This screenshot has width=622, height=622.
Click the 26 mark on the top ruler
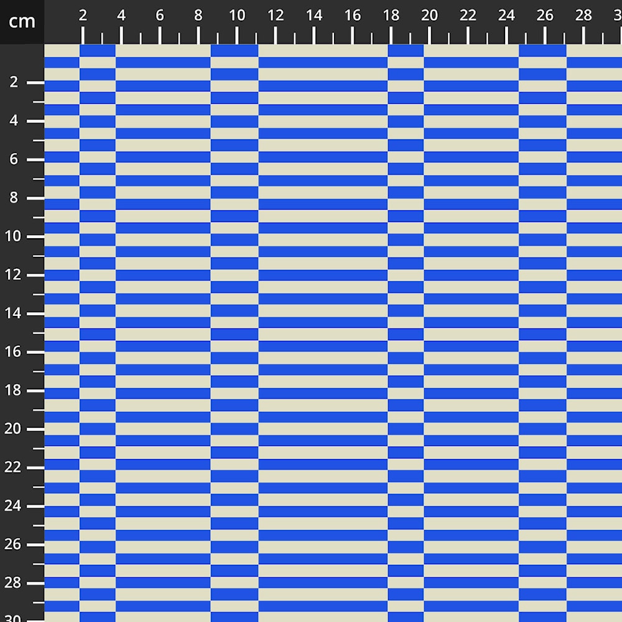tap(545, 16)
